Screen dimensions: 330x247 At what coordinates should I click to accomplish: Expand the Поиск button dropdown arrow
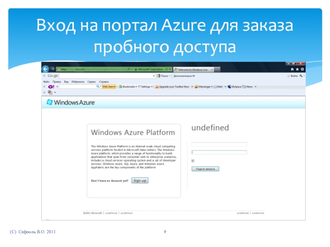click(x=170, y=76)
